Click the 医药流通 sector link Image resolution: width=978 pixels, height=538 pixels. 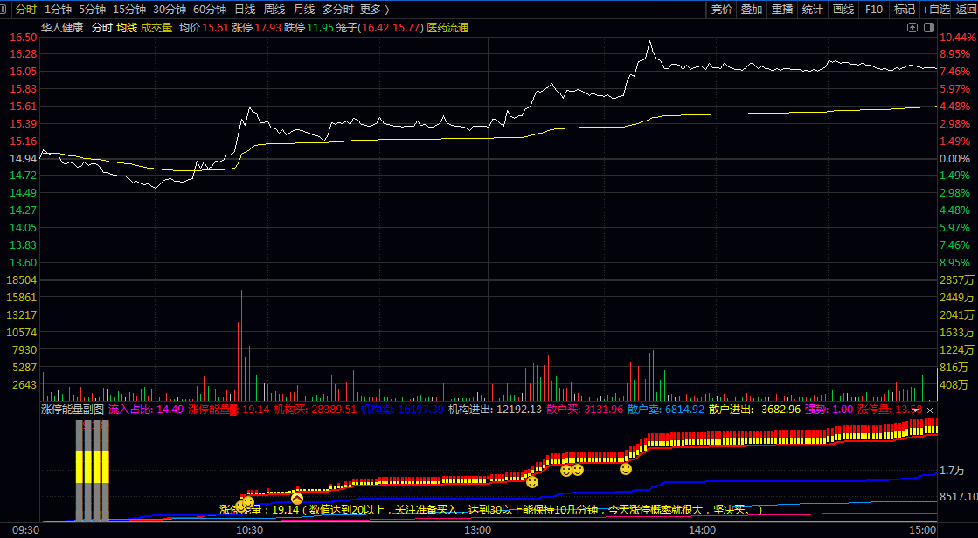tap(447, 27)
